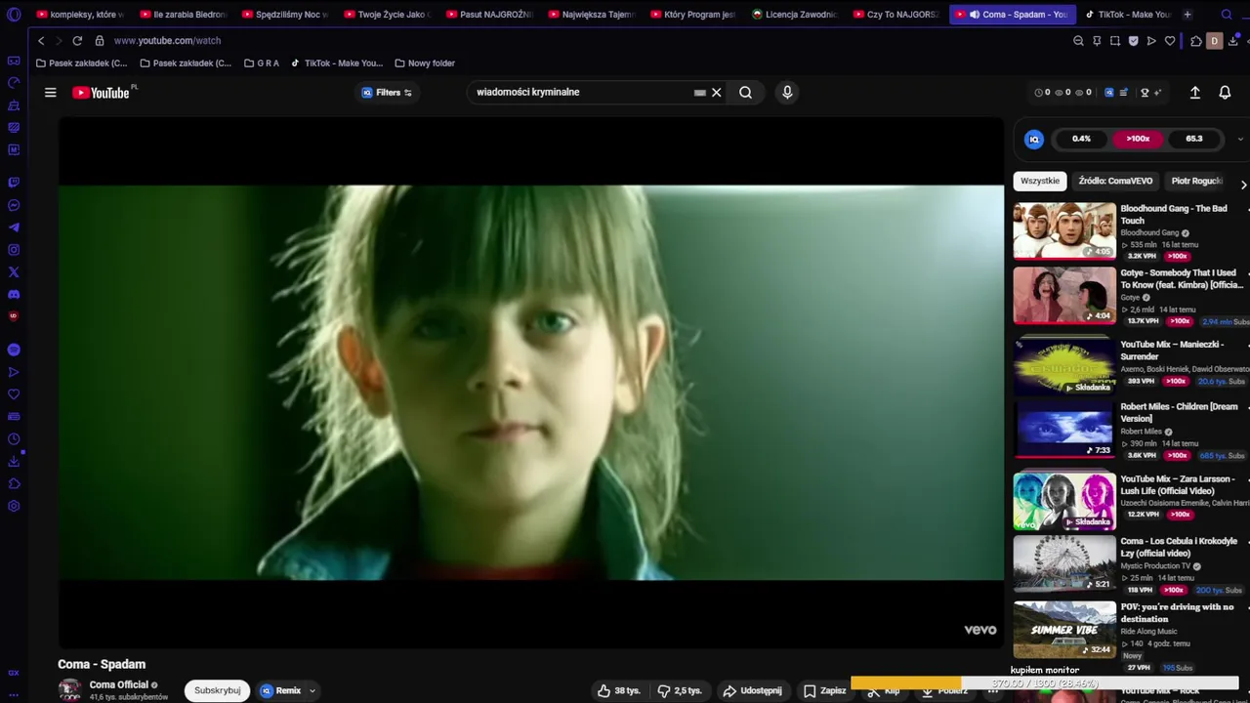Like the video (38 tys.)
This screenshot has height=703, width=1250.
(619, 690)
